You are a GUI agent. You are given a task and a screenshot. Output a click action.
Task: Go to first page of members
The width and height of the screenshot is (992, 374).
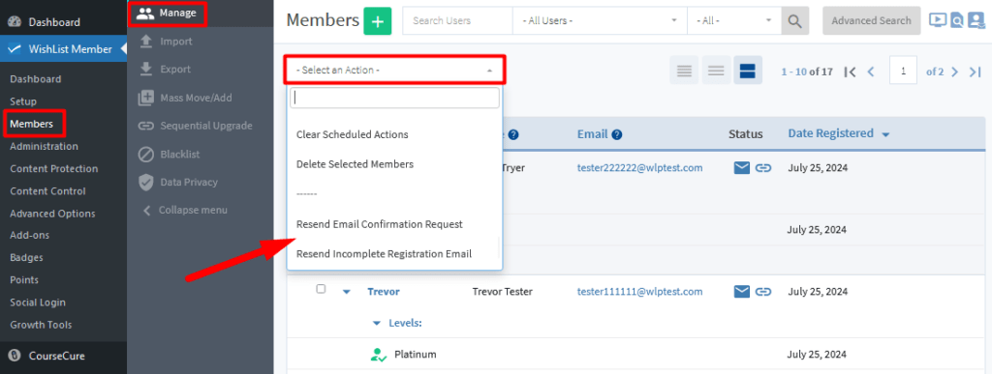(851, 72)
